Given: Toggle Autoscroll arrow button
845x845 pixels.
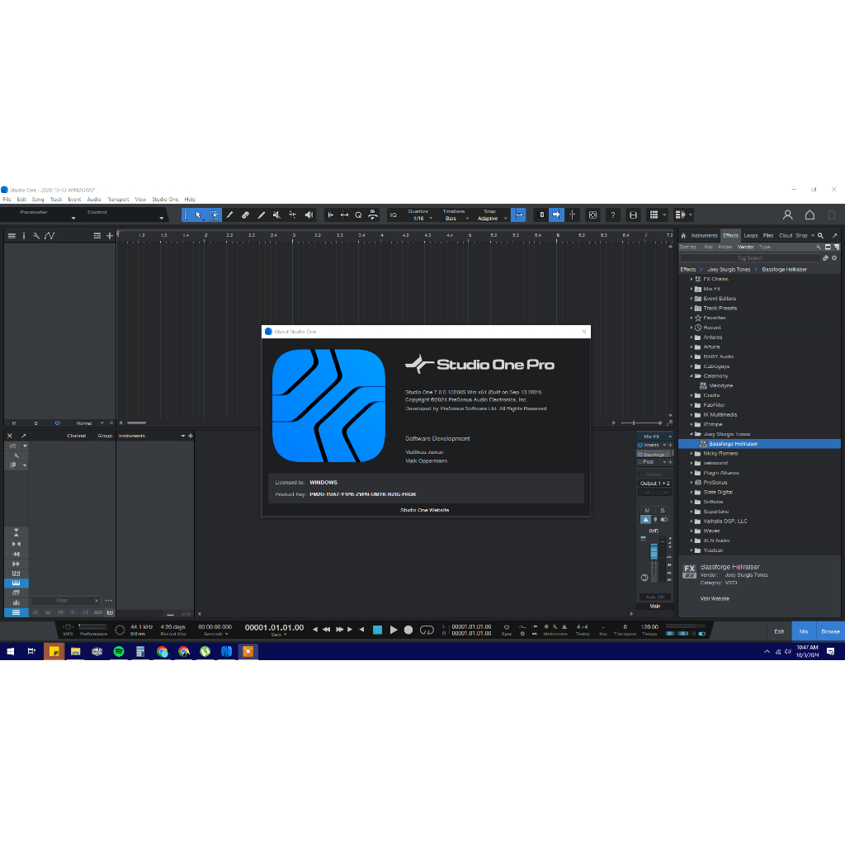Looking at the screenshot, I should tap(556, 215).
